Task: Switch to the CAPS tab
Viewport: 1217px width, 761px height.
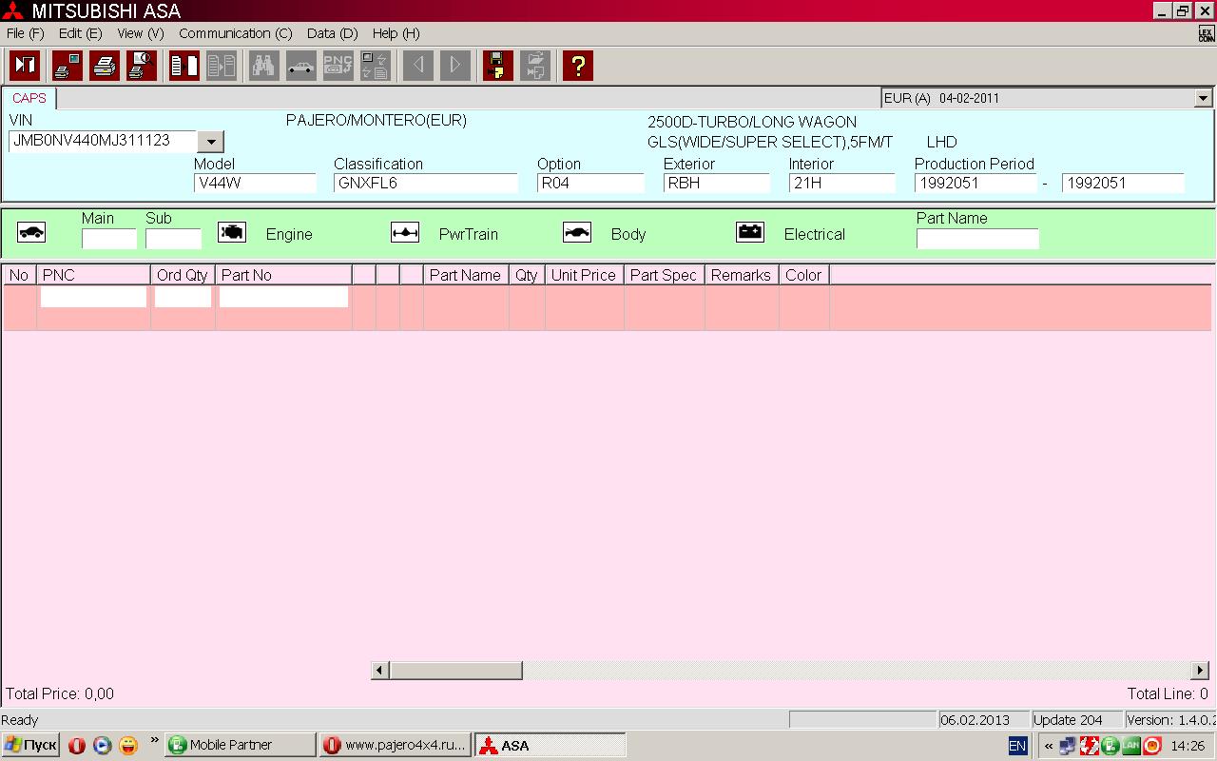Action: (x=29, y=98)
